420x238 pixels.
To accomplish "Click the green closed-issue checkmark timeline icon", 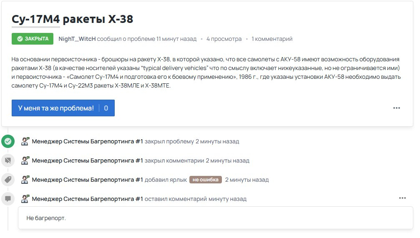I will [x=8, y=141].
